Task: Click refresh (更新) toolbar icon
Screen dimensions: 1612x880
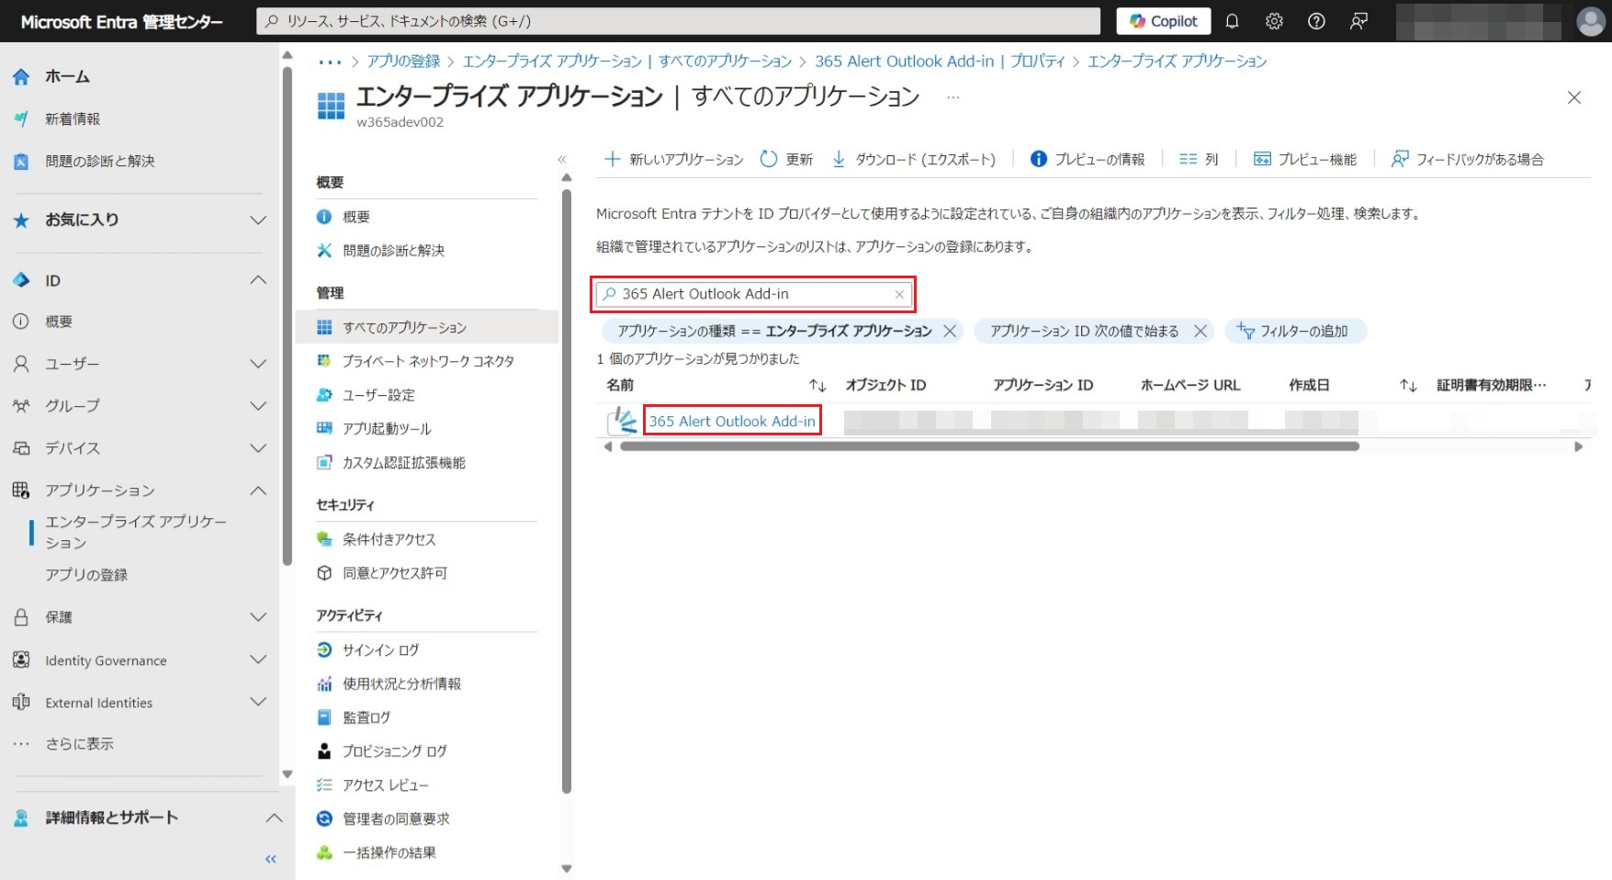Action: [x=769, y=159]
